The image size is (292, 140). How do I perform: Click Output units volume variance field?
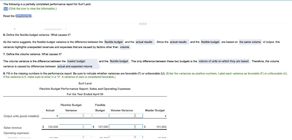coord(122,116)
